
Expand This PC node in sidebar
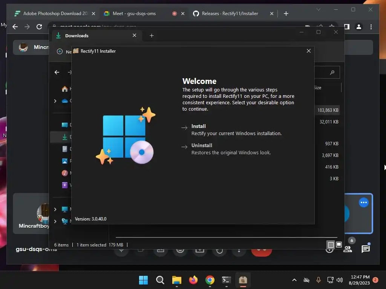pyautogui.click(x=55, y=209)
